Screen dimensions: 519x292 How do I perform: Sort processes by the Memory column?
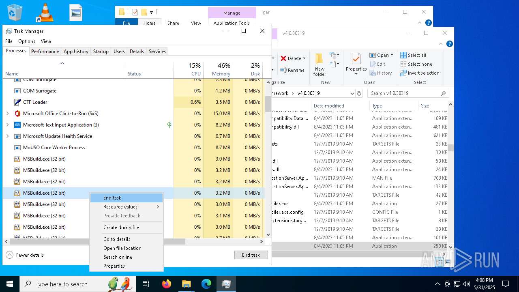pos(218,69)
